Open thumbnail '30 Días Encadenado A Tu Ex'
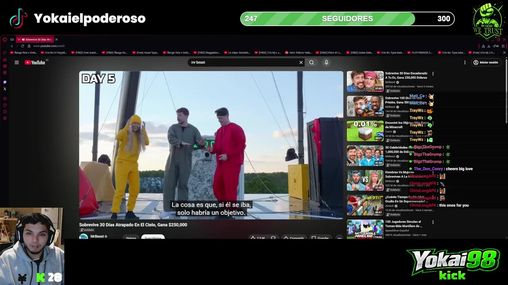Image resolution: width=508 pixels, height=285 pixels. 365,82
